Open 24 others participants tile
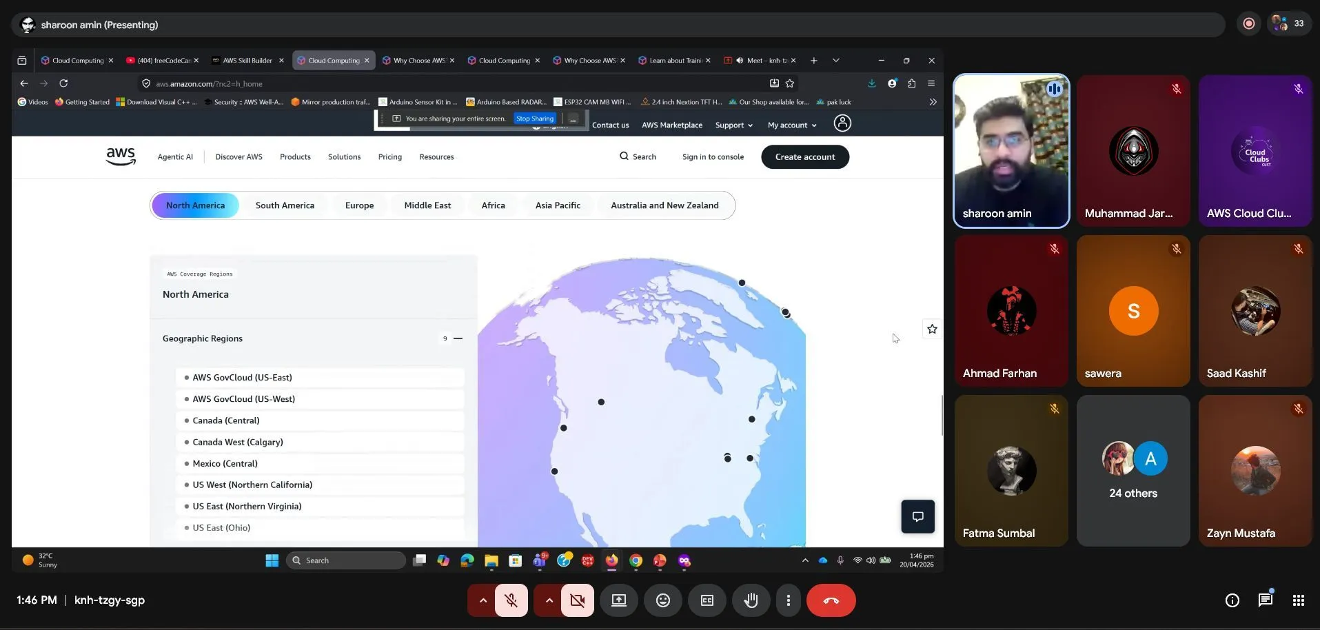1320x630 pixels. [x=1133, y=471]
